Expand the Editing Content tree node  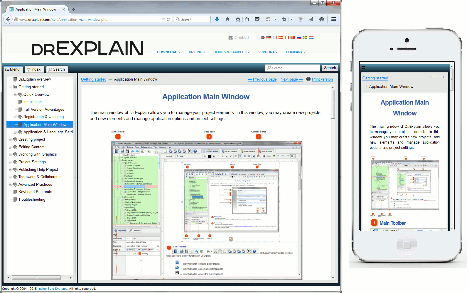tap(10, 147)
